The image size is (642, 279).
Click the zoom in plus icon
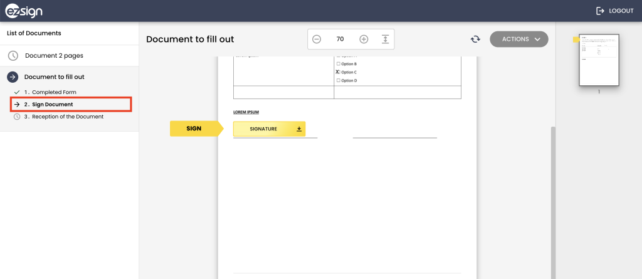(364, 39)
